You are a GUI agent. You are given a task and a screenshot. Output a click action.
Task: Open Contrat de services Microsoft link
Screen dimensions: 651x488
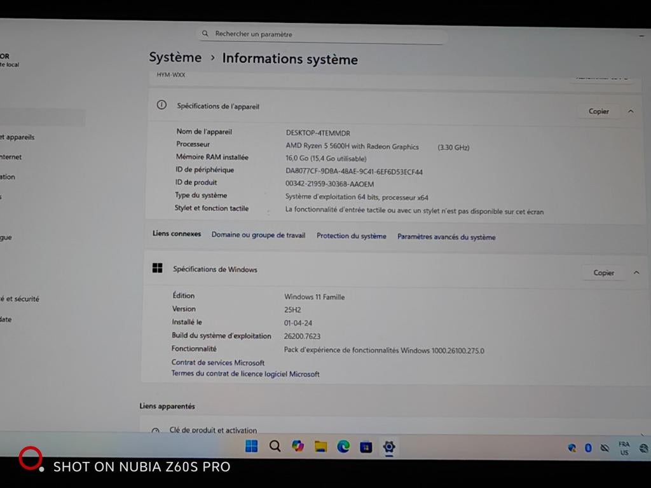pyautogui.click(x=218, y=362)
